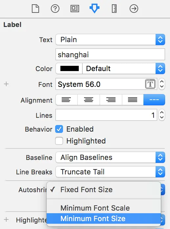170x229 pixels.
Task: Click the black text color swatch
Action: click(x=69, y=68)
